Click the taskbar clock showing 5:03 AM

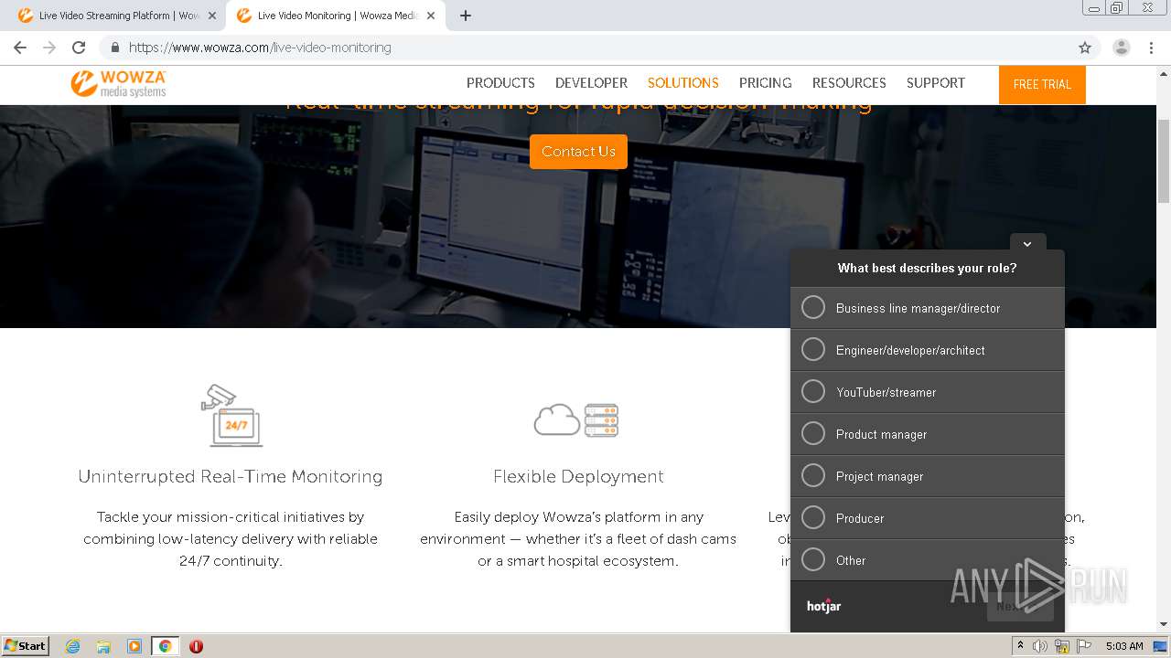1123,646
